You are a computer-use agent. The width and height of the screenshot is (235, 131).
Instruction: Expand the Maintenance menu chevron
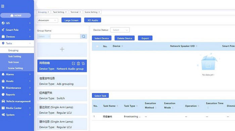point(30,88)
